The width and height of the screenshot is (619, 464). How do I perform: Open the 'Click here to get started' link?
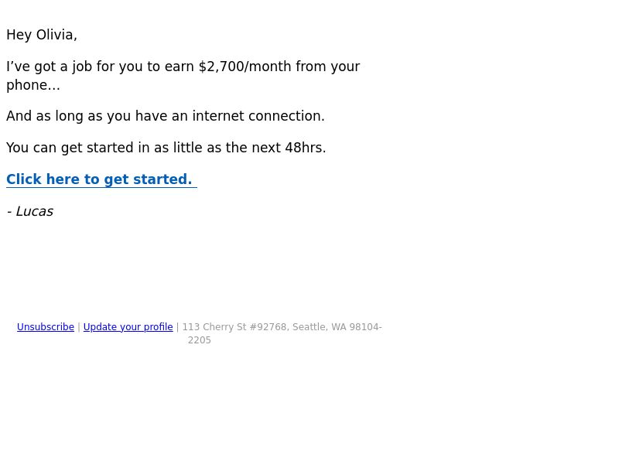tap(99, 179)
